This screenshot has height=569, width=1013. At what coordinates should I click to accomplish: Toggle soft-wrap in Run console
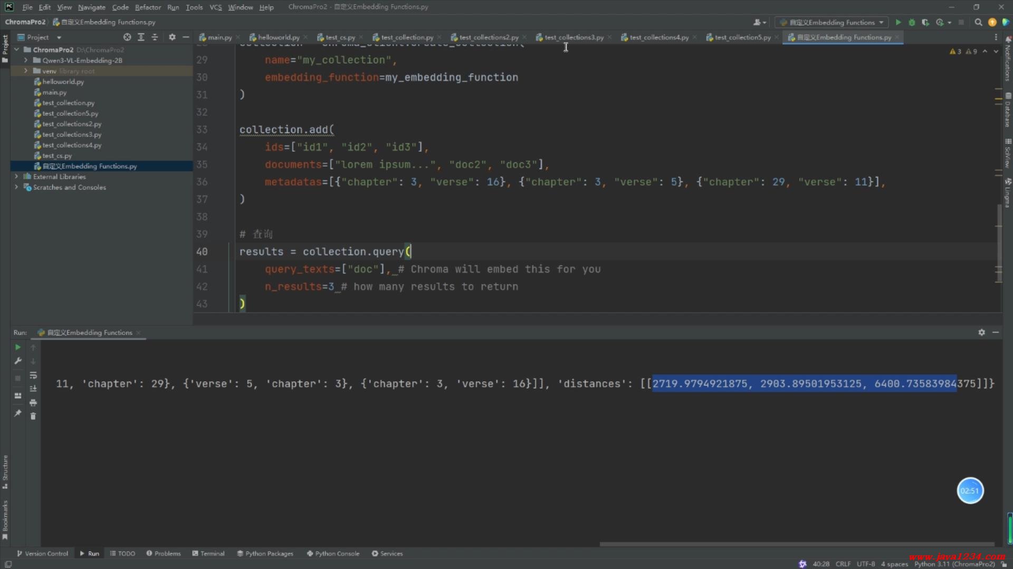tap(33, 375)
